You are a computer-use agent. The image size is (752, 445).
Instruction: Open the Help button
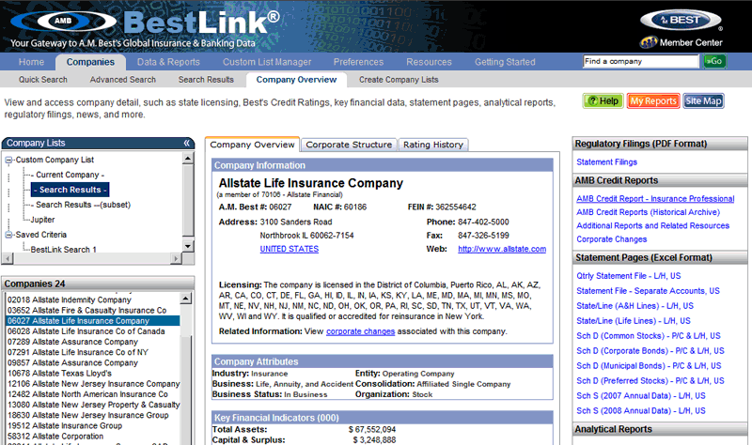(603, 101)
